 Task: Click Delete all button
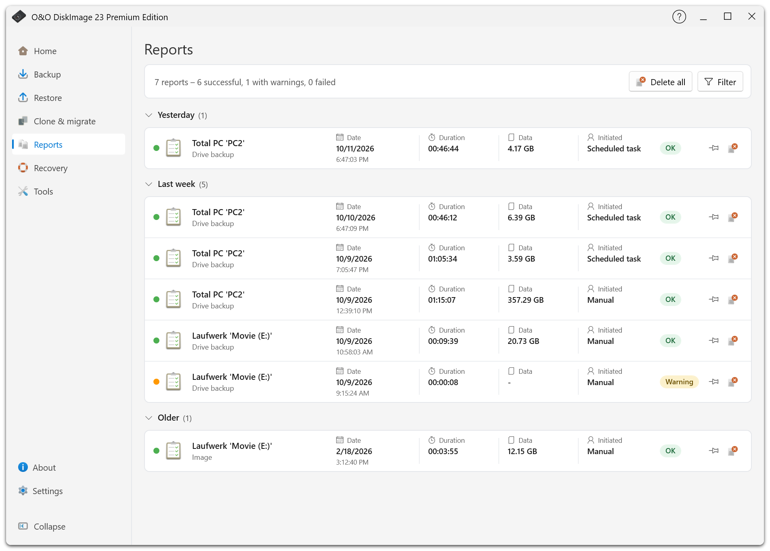[x=660, y=82]
